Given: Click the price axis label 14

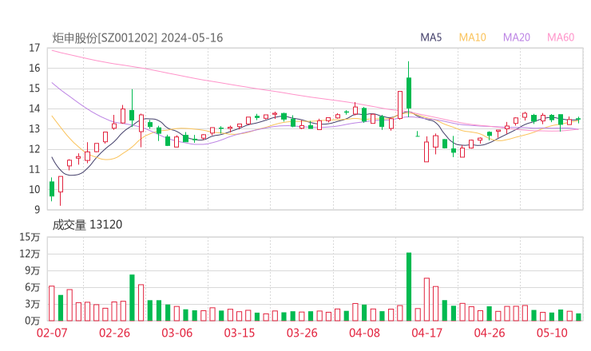Looking at the screenshot, I should [34, 108].
